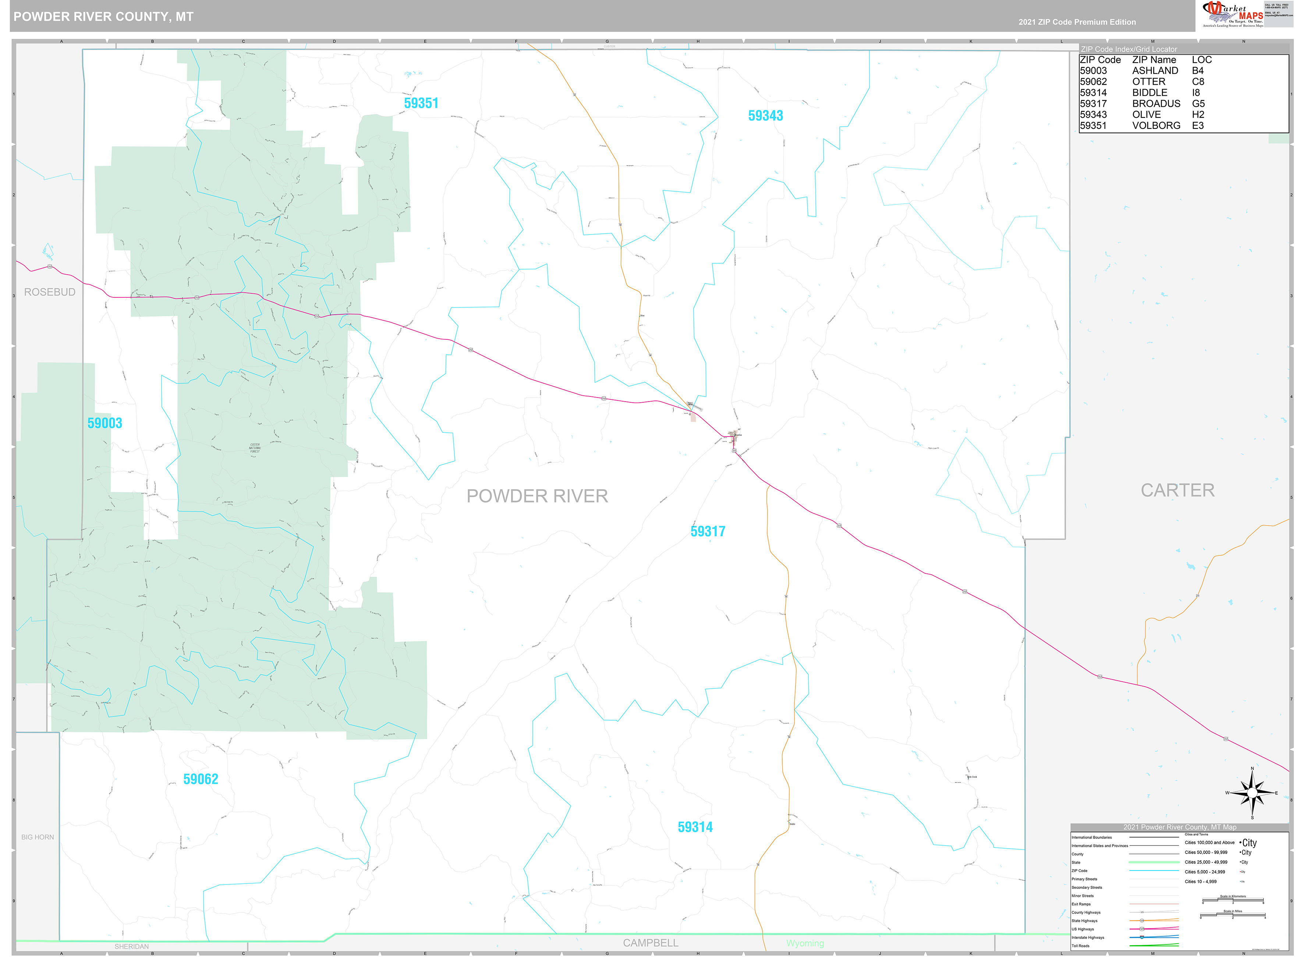Click the 59314 ZIP code label on the map

click(x=695, y=827)
